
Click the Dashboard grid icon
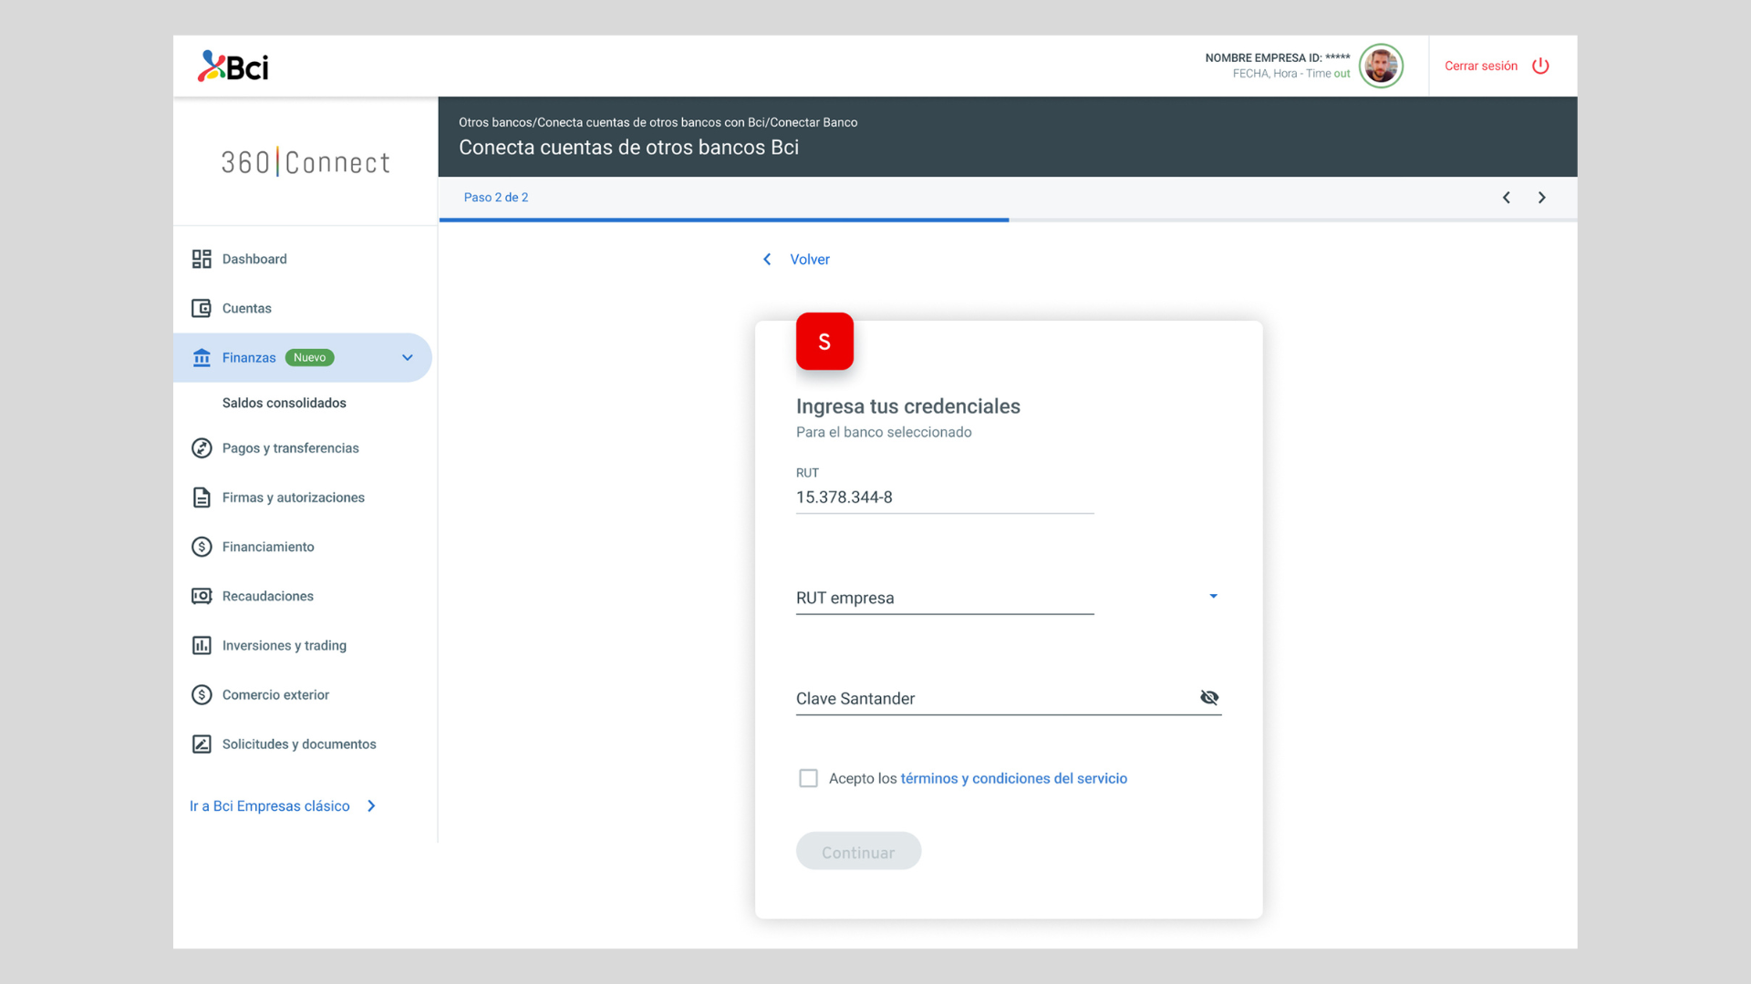(x=202, y=259)
